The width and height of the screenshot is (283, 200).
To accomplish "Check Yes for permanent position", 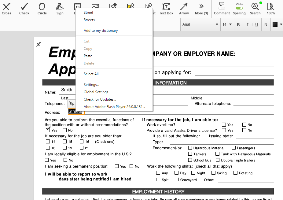I will pyautogui.click(x=117, y=166).
